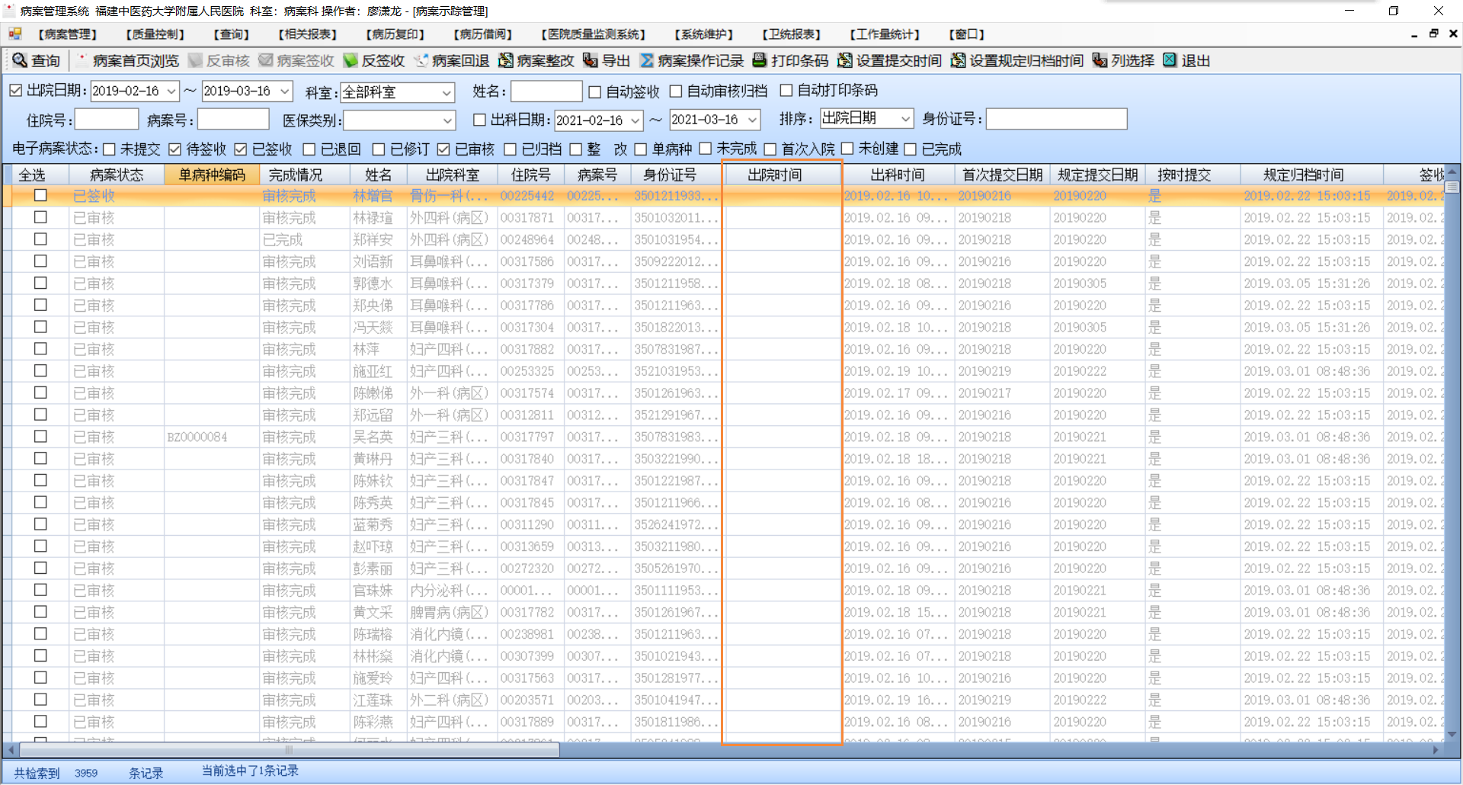Check the 已归档 status checkbox
The width and height of the screenshot is (1463, 785).
coord(511,149)
